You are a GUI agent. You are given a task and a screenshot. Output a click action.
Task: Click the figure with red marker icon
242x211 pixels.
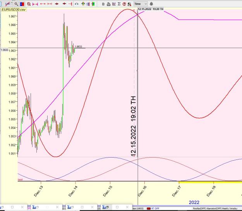(x=129, y=4)
